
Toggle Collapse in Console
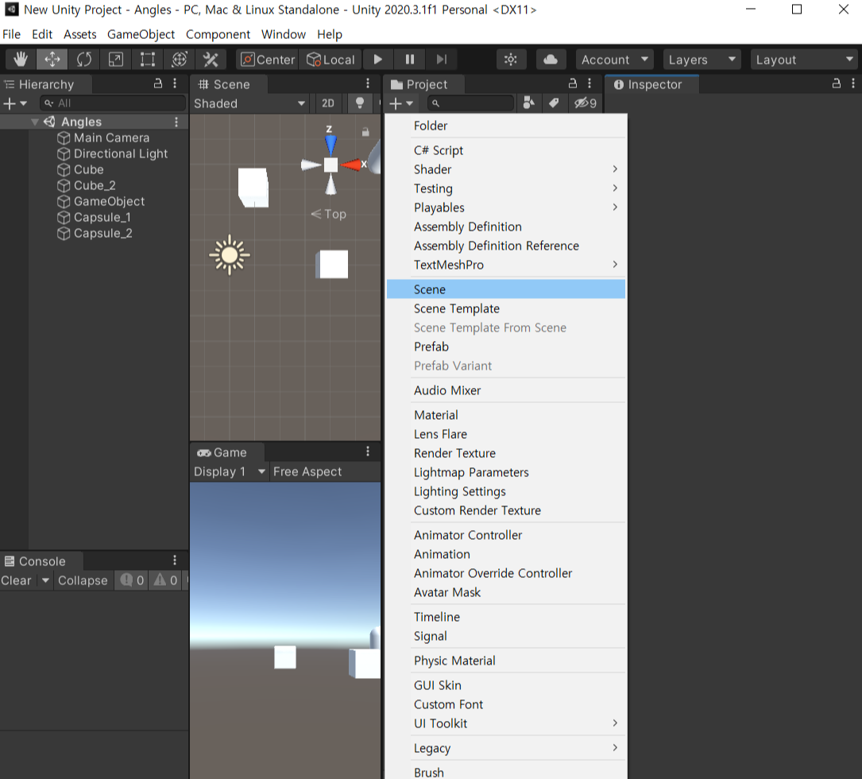pos(83,580)
